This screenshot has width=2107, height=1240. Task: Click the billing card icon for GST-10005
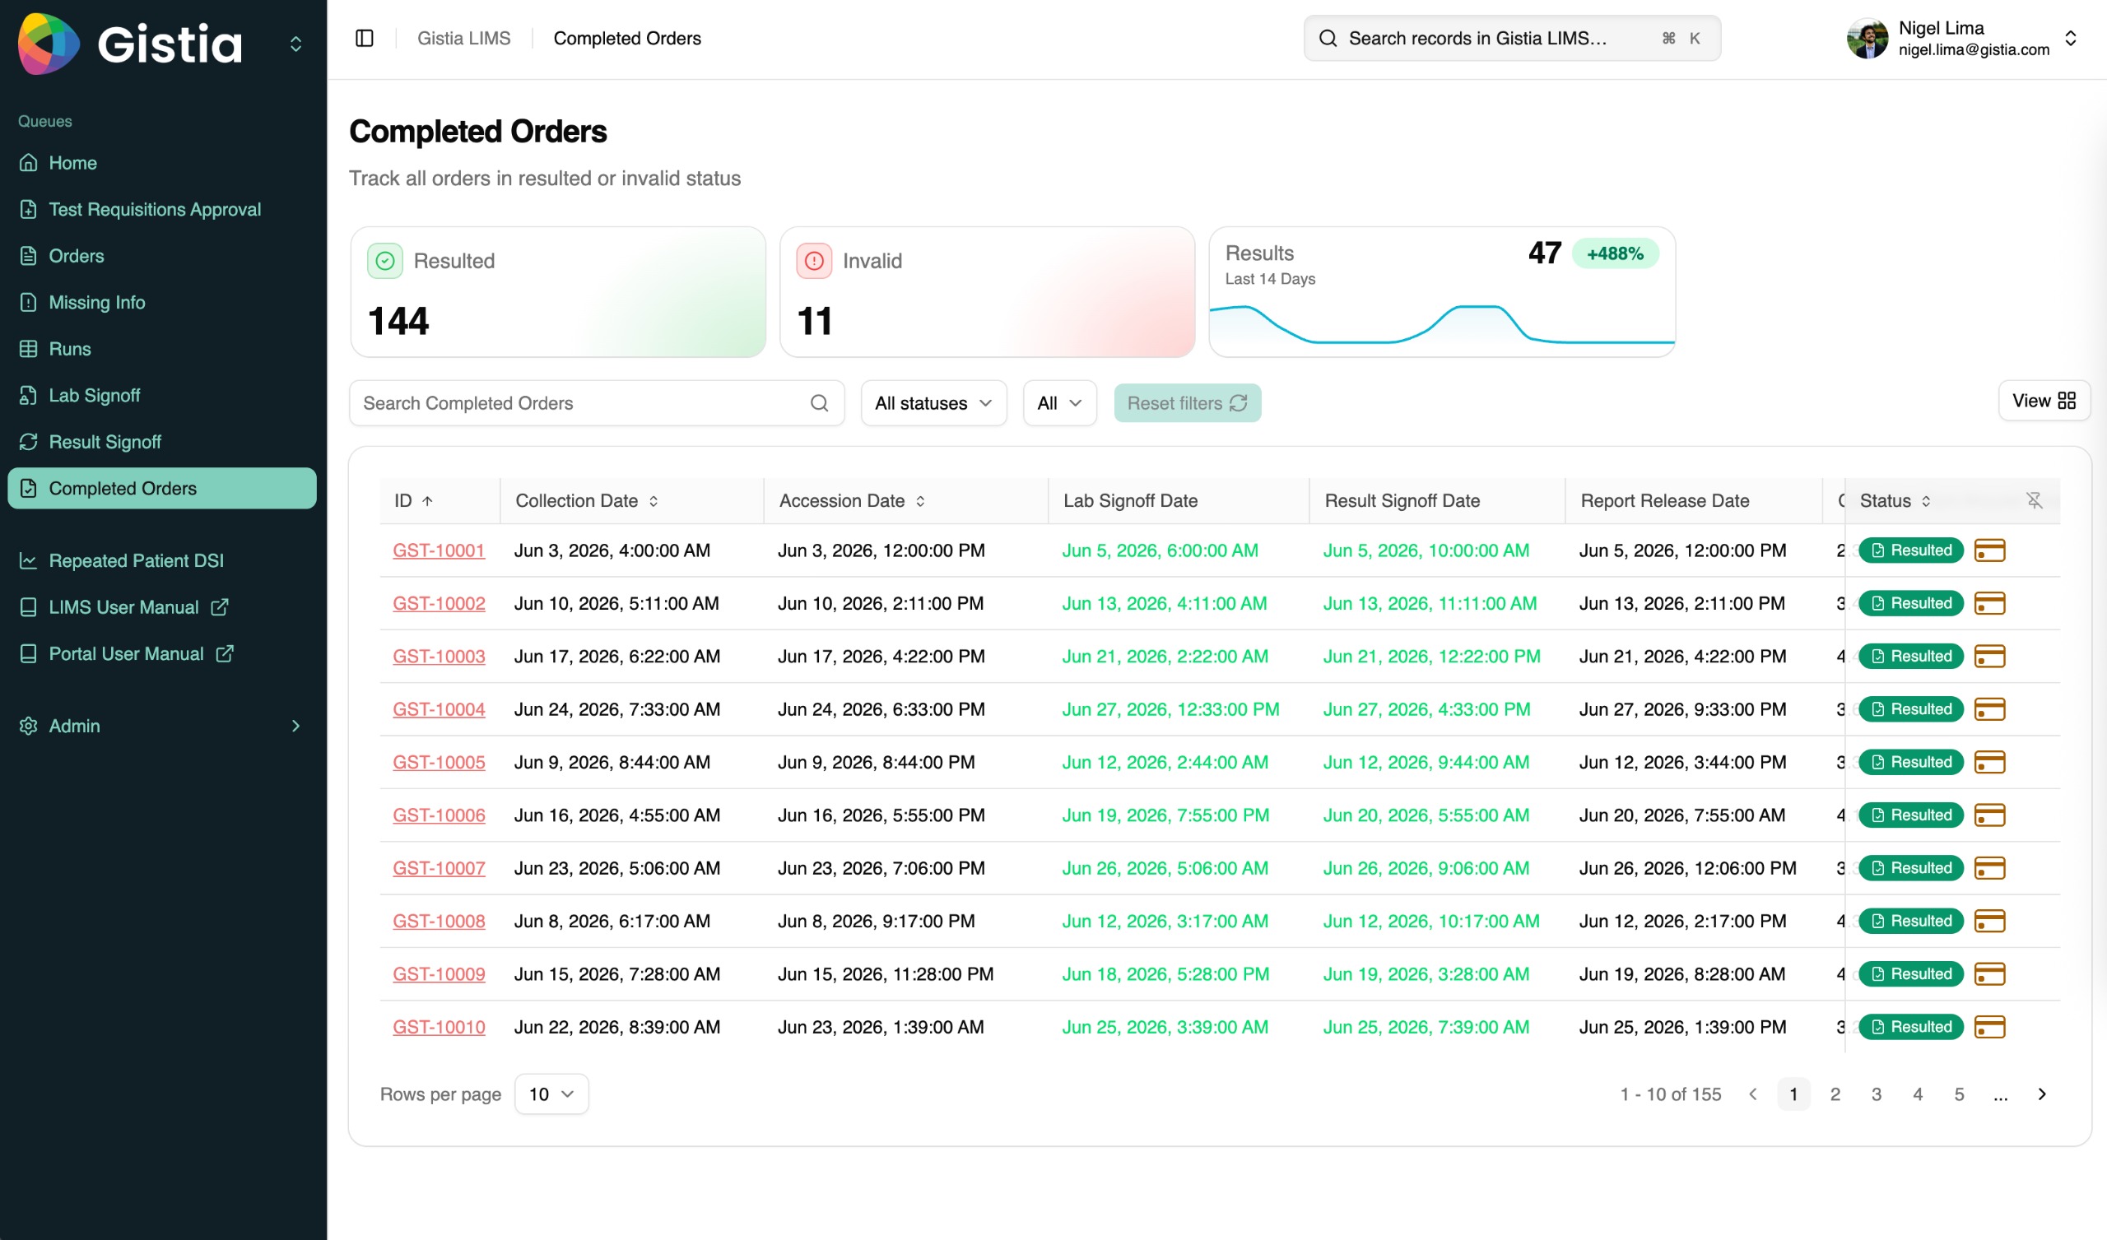pyautogui.click(x=1989, y=762)
